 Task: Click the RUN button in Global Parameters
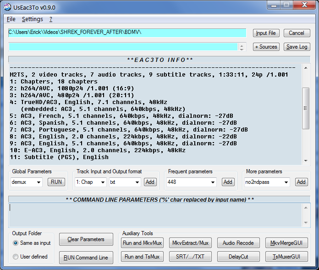(56, 182)
